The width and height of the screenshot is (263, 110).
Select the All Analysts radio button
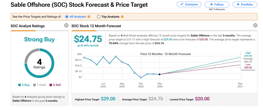point(67,17)
